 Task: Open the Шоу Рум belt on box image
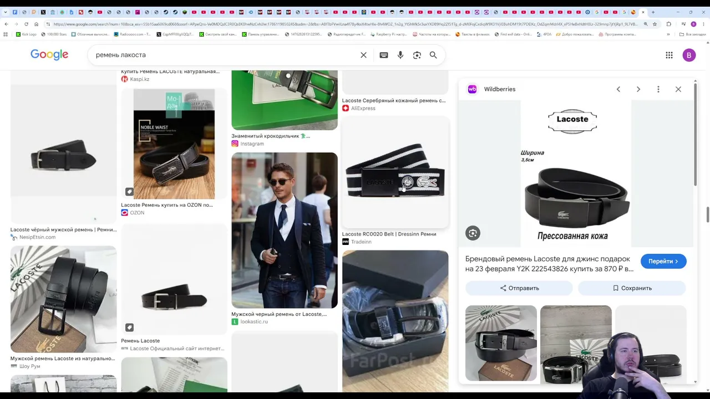pos(64,299)
